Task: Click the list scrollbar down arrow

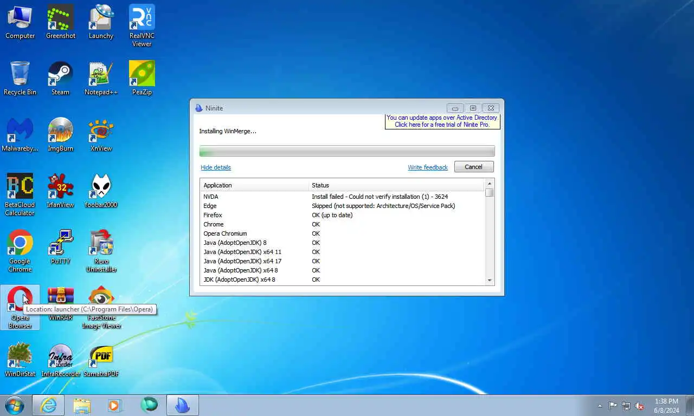Action: [x=490, y=280]
